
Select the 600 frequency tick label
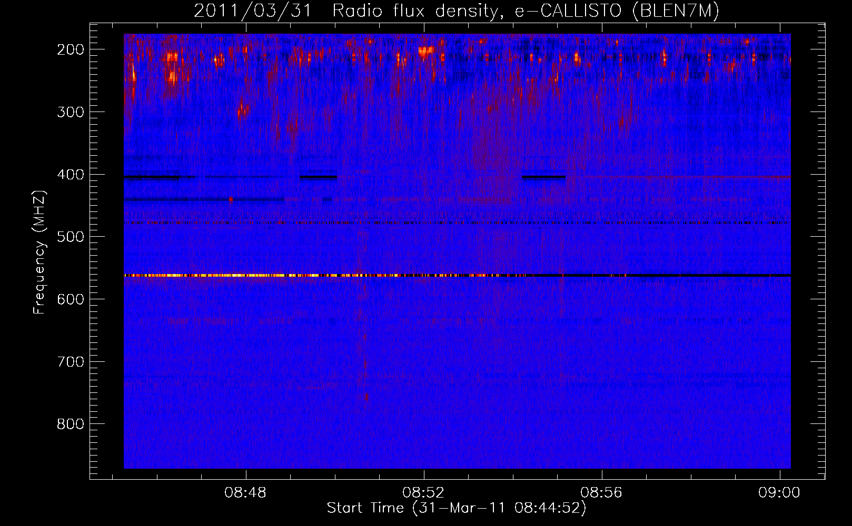pyautogui.click(x=71, y=299)
